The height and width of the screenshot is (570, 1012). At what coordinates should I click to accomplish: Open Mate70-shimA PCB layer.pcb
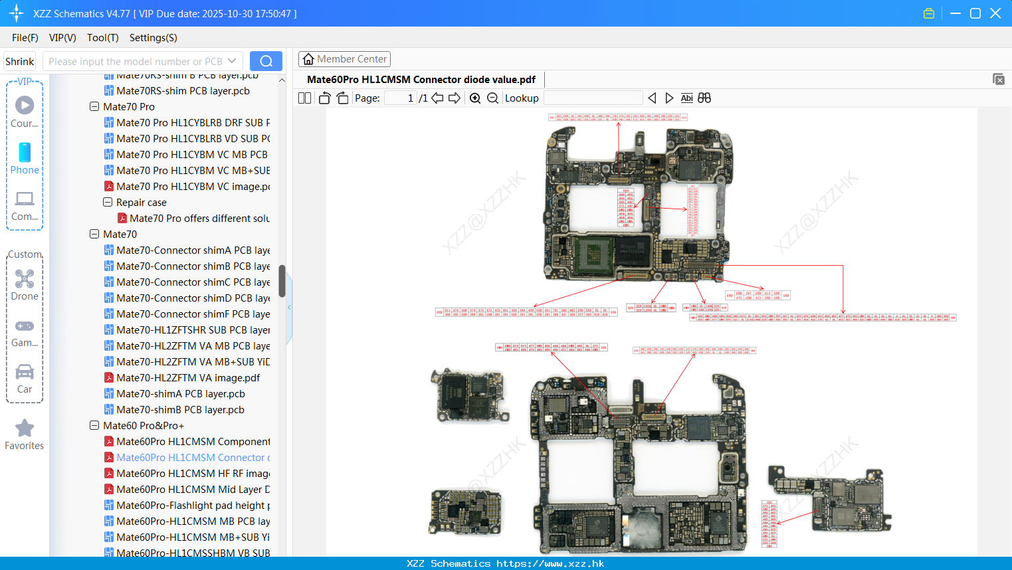tap(174, 394)
